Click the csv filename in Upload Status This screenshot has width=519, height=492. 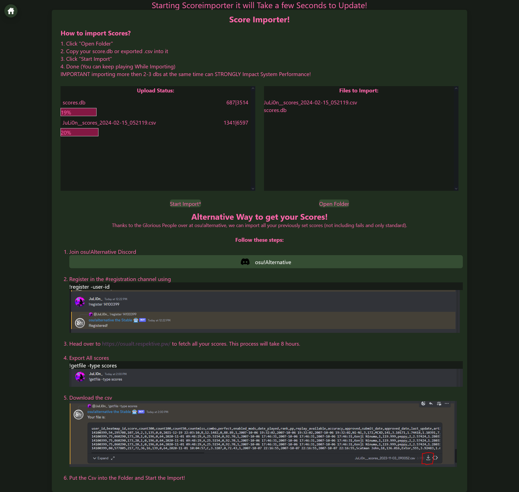[x=109, y=123]
